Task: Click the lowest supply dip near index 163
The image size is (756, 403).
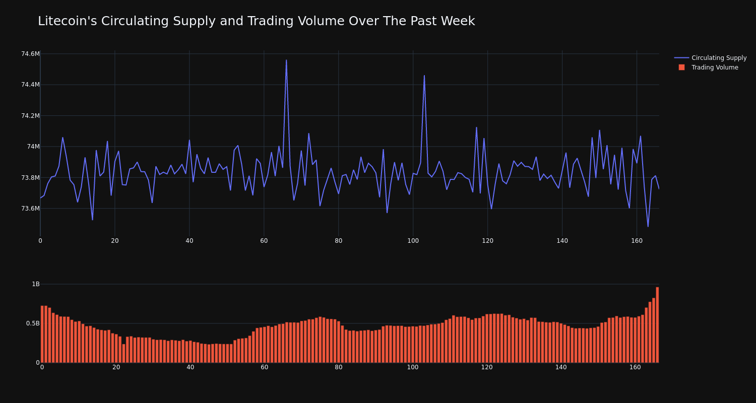Action: tap(648, 226)
